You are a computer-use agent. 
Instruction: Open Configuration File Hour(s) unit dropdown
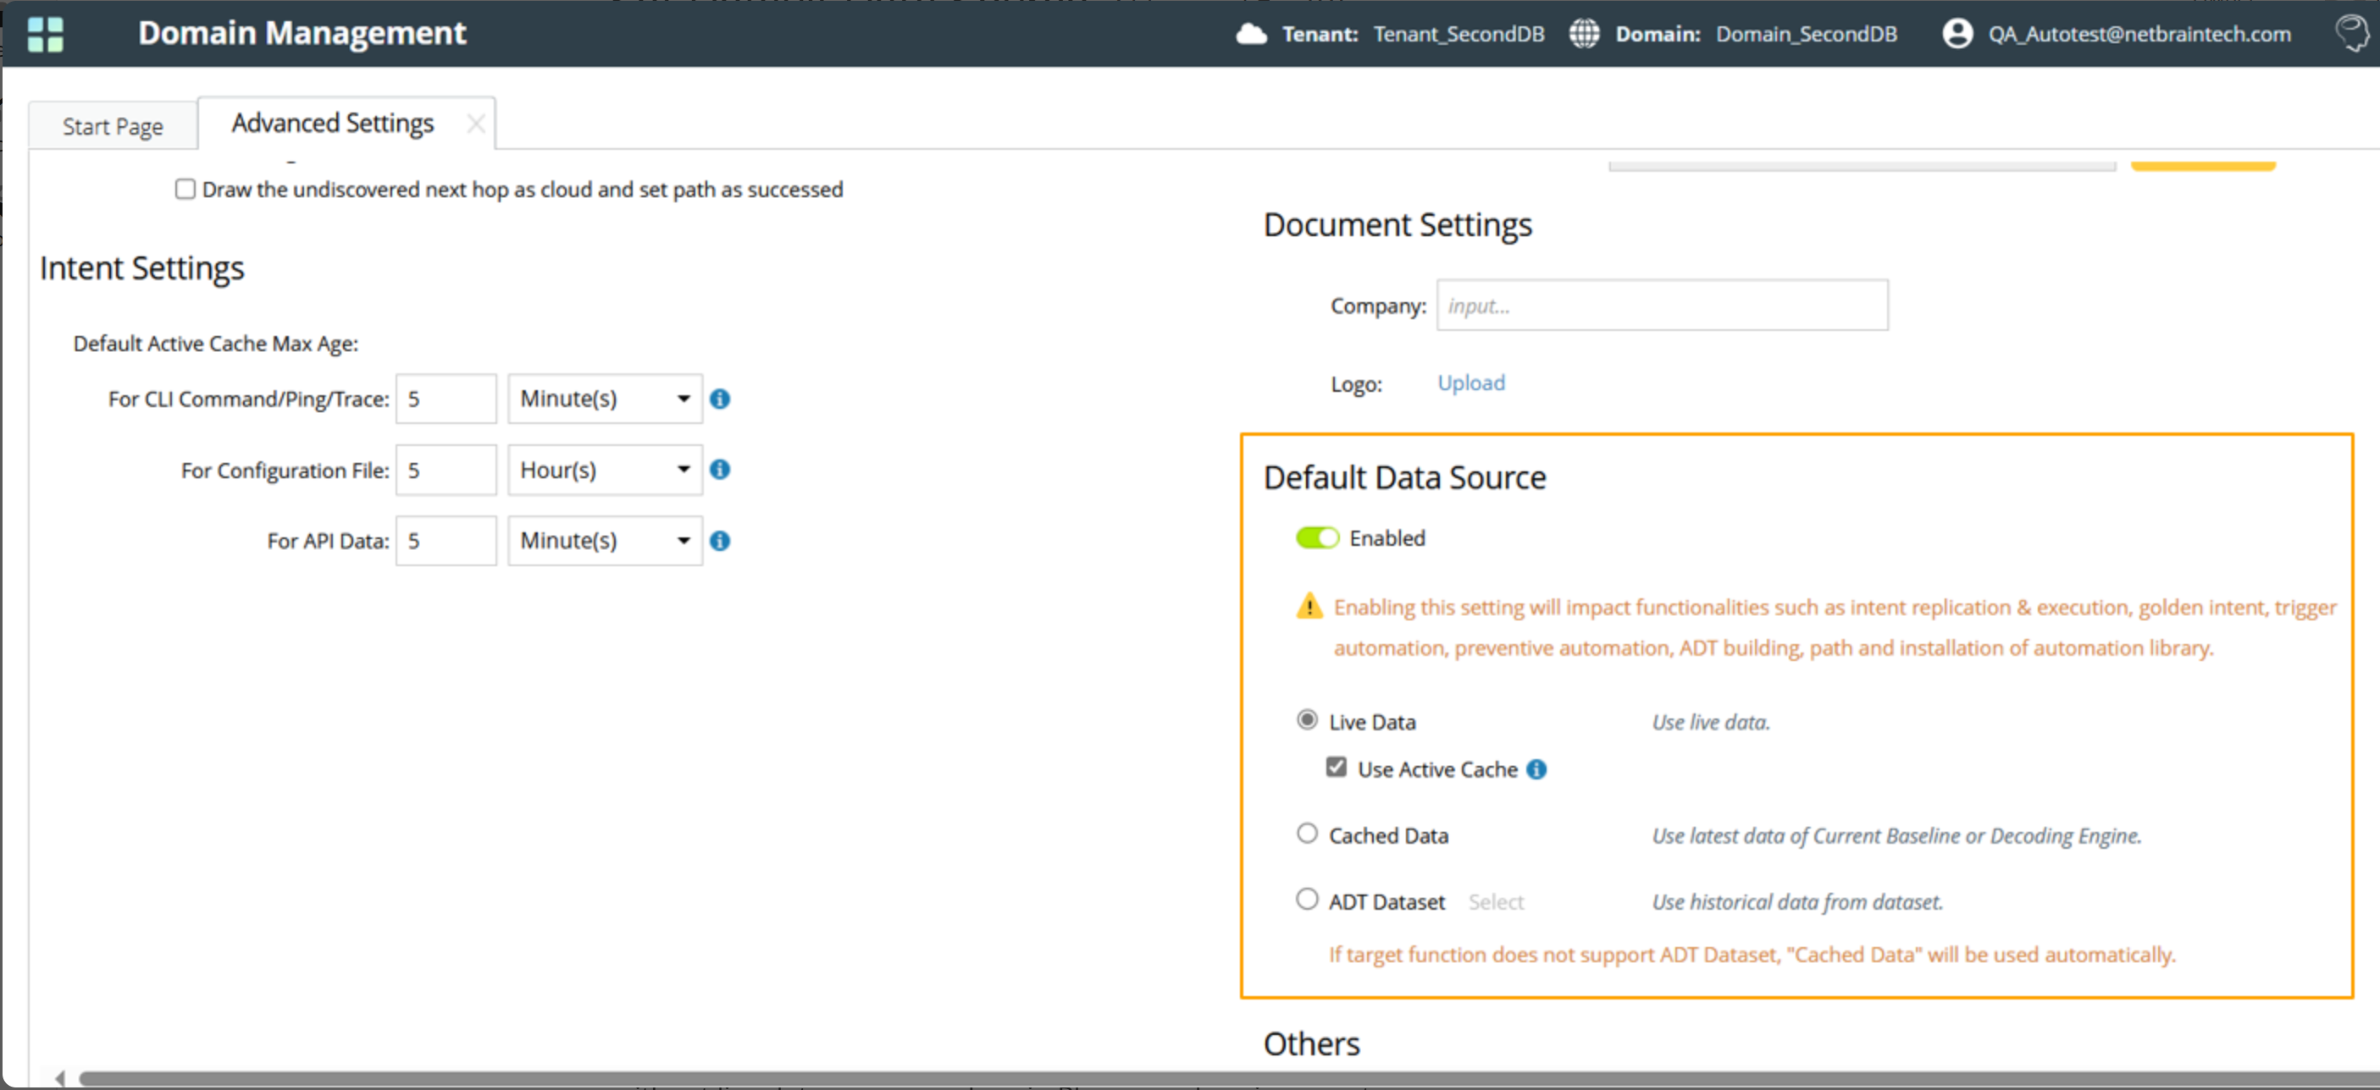pyautogui.click(x=605, y=470)
